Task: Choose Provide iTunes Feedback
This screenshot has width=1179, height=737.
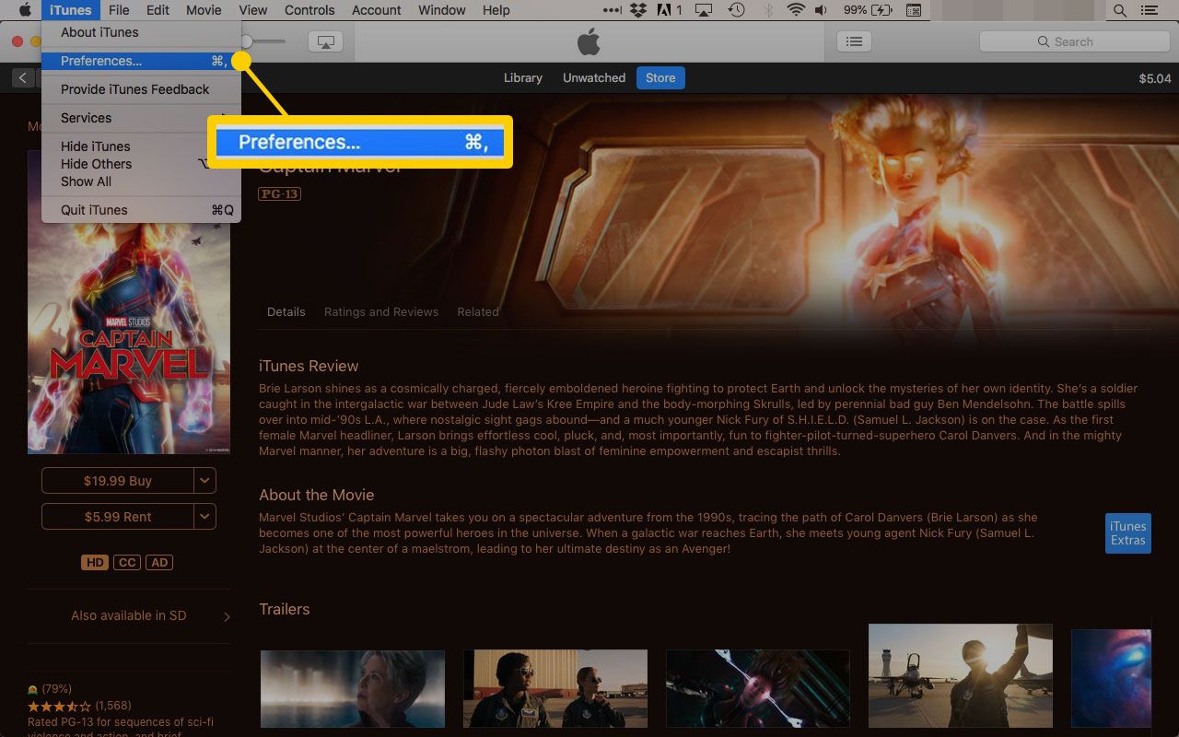Action: pyautogui.click(x=141, y=89)
